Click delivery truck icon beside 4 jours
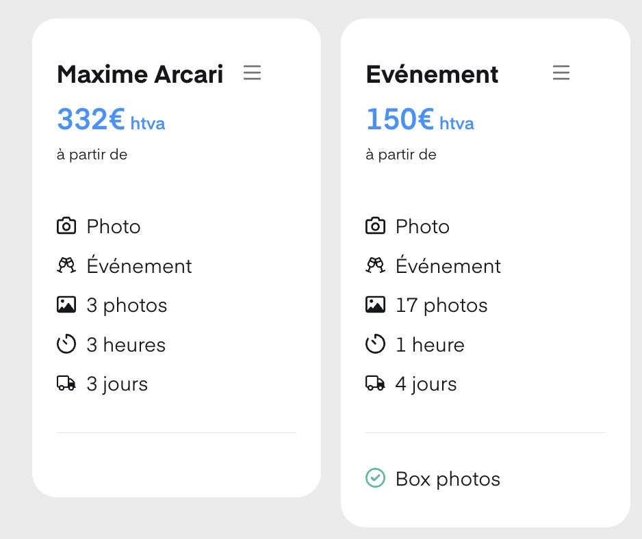The height and width of the screenshot is (539, 642). (x=375, y=384)
